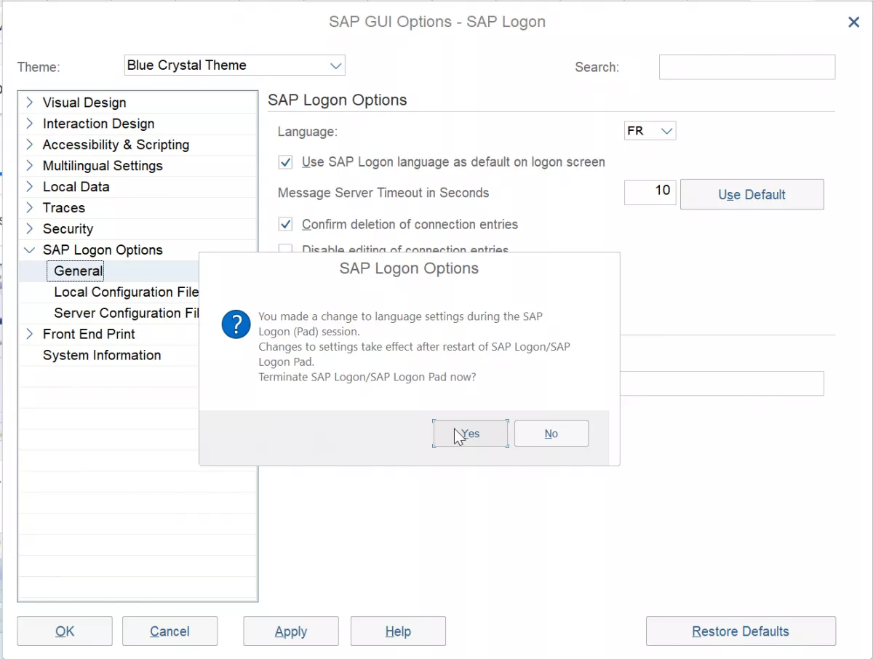Select Accessibility & Scripting tree item
The image size is (873, 659).
116,145
